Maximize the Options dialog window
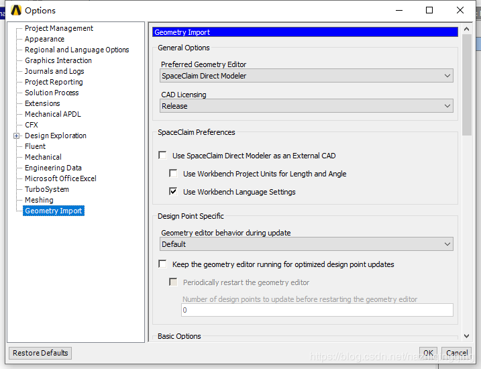Viewport: 481px width, 369px height. (x=429, y=10)
